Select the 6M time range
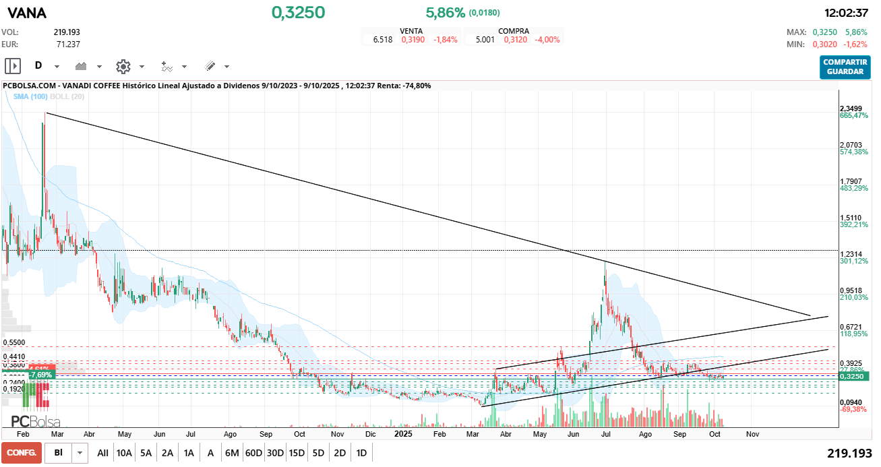 tap(232, 453)
